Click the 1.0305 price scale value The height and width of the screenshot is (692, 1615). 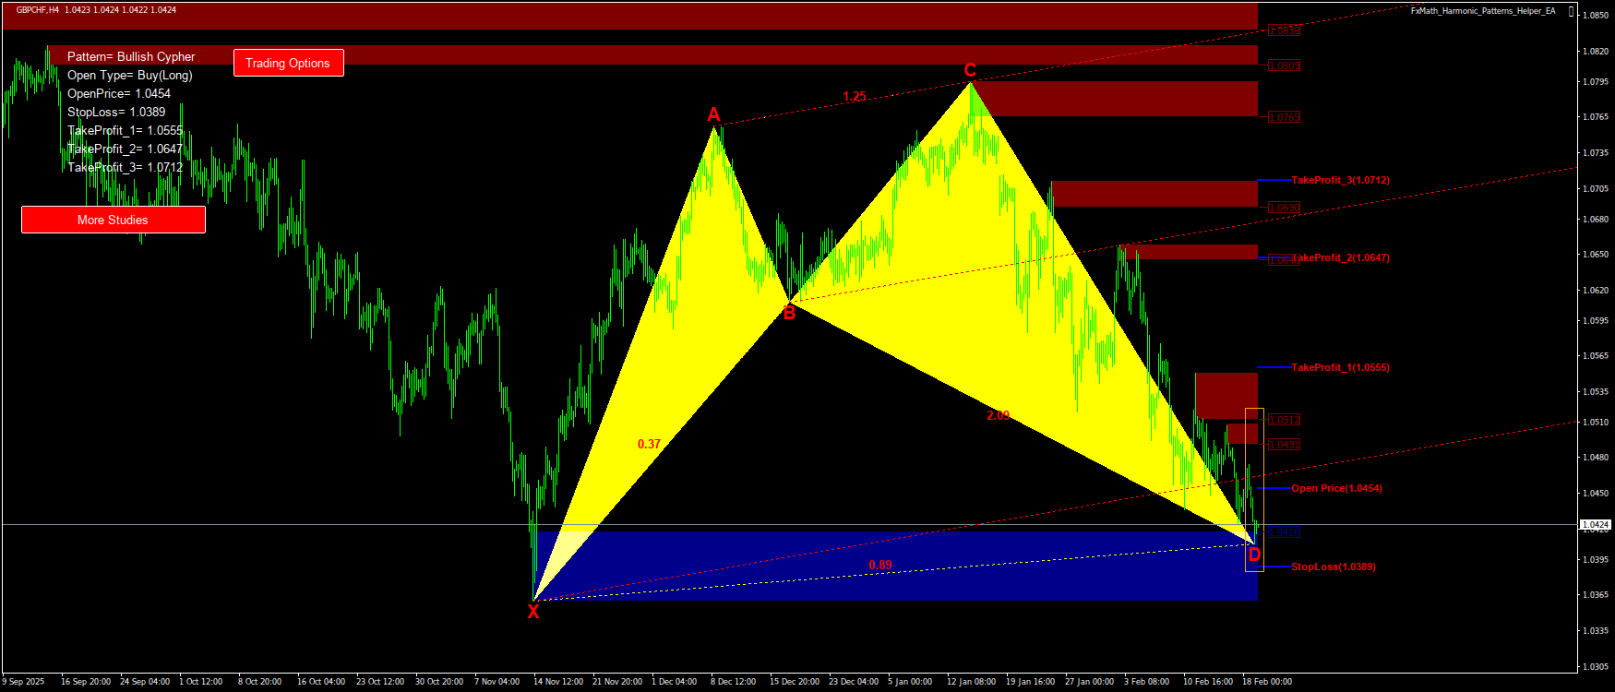1597,667
